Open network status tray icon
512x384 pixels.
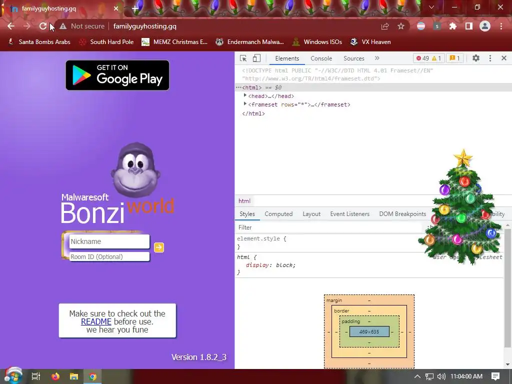pyautogui.click(x=429, y=376)
